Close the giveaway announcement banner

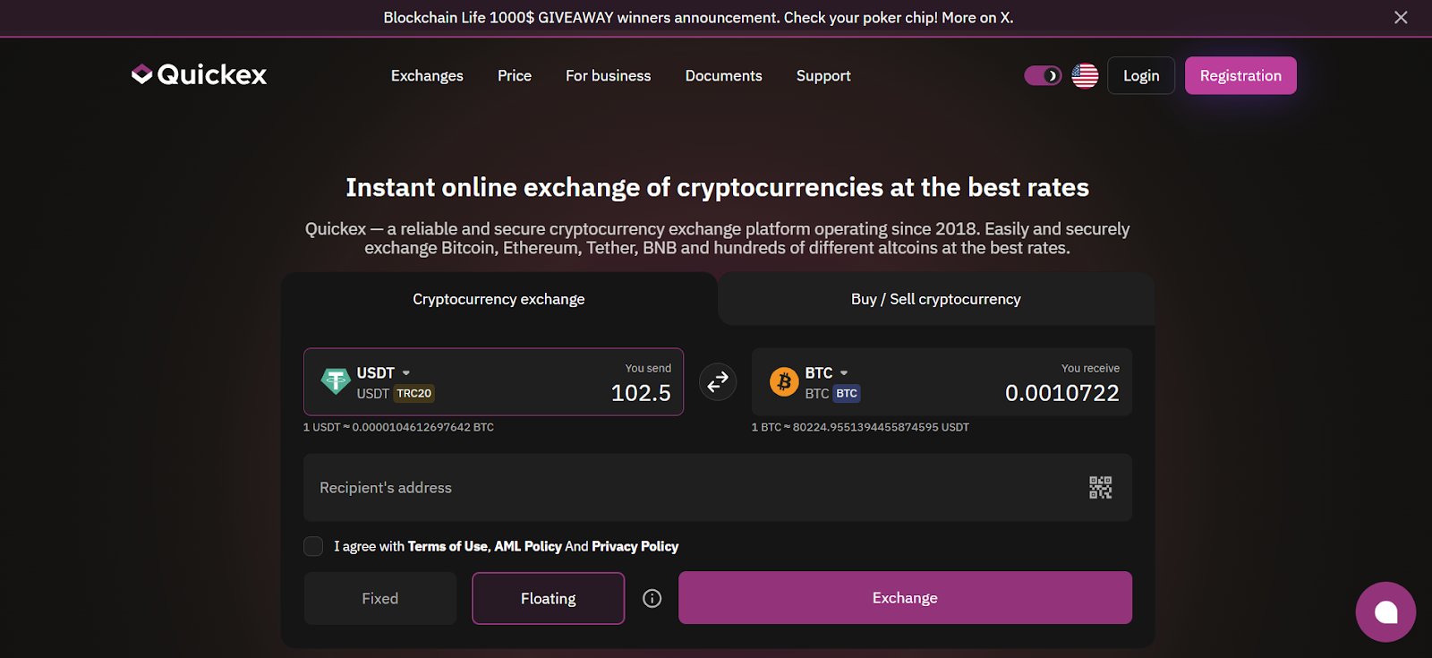(x=1401, y=18)
